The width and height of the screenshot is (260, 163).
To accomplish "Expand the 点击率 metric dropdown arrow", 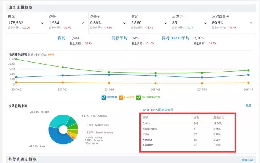I will click(125, 23).
